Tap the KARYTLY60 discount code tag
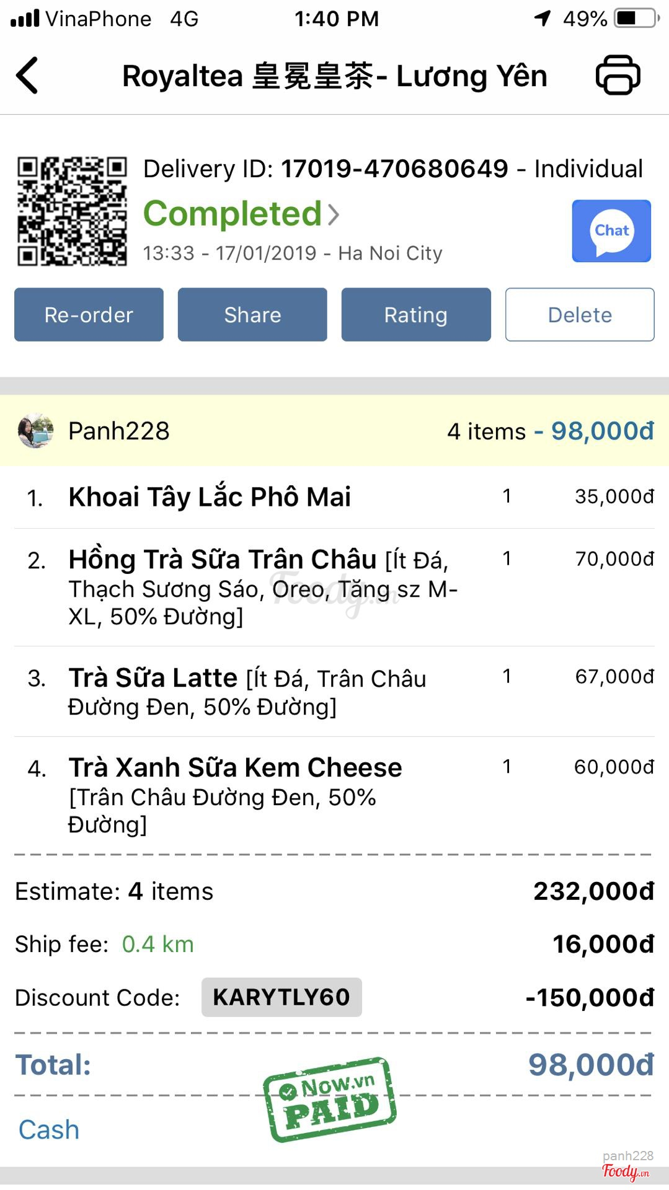Screen dimensions: 669x1190 [x=281, y=997]
